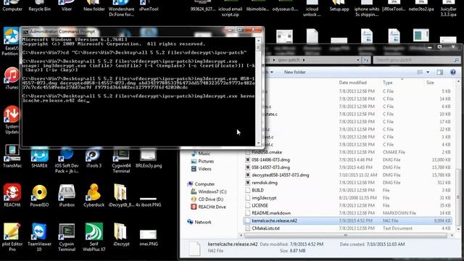Open the Explorer help icon

click(453, 72)
